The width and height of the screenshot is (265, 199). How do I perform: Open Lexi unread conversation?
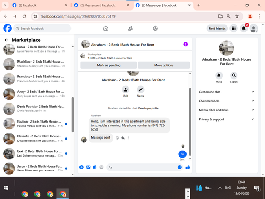tap(37, 153)
